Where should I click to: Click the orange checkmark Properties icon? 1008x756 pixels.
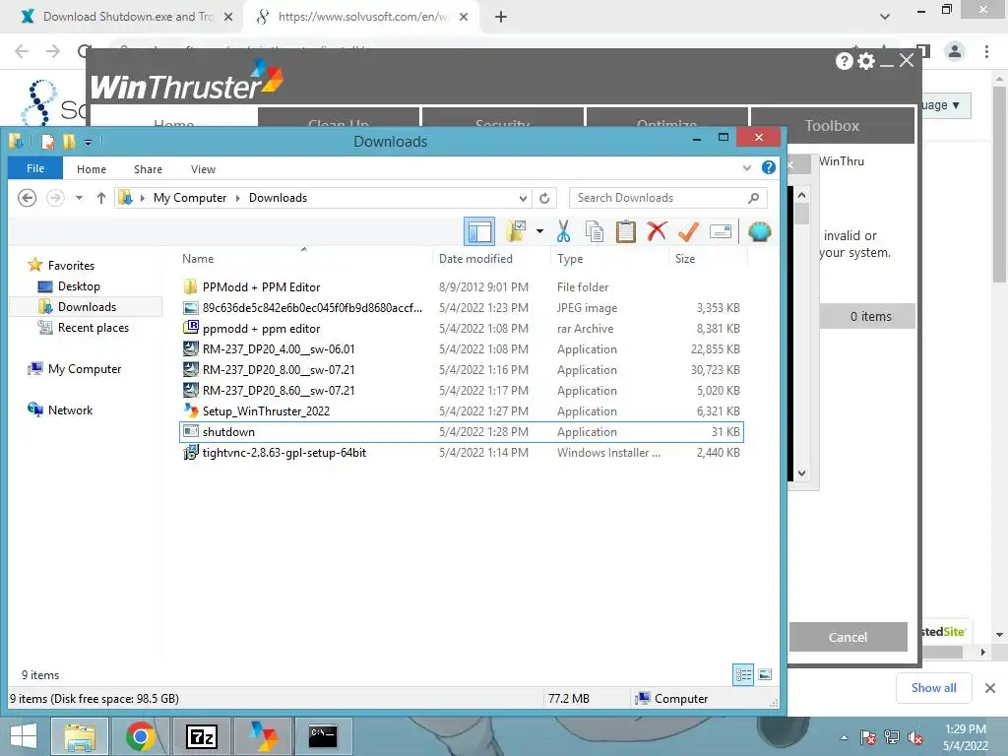[688, 231]
